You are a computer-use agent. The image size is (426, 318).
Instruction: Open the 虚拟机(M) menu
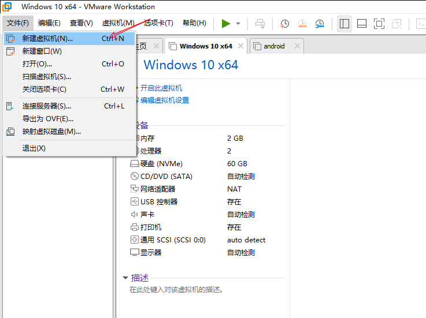[118, 23]
